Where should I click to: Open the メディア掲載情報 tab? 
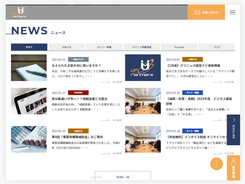[142, 47]
